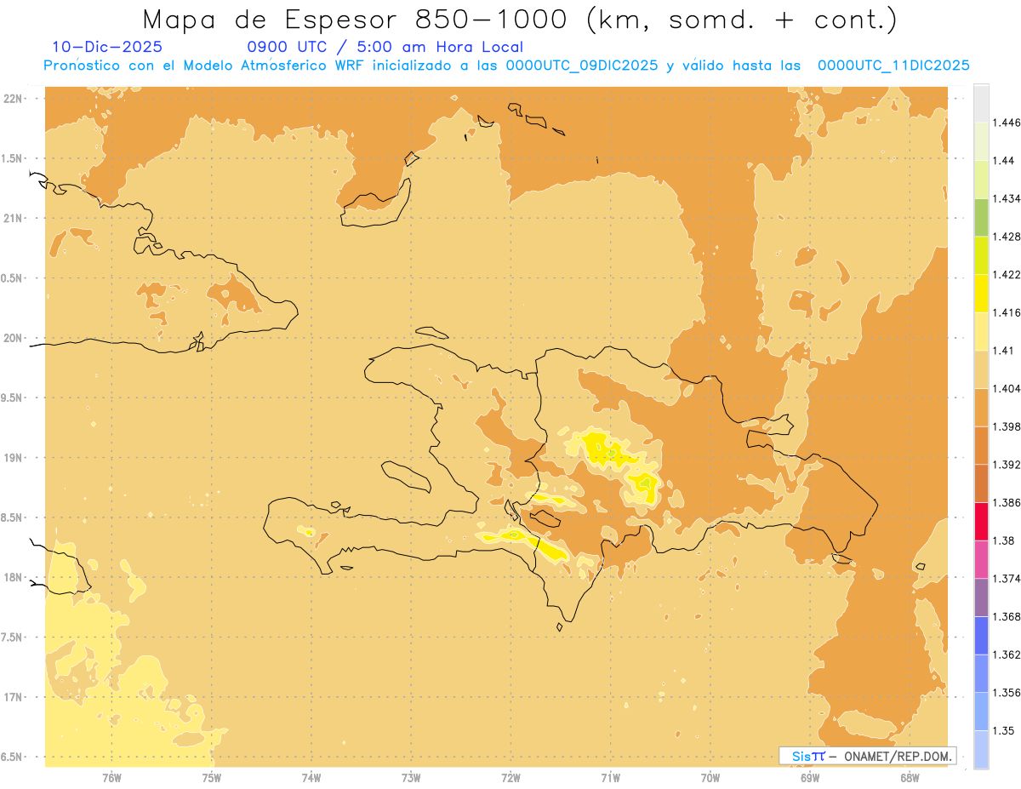Viewport: 1021px width, 789px height.
Task: Click the legend value 1.374
Action: click(x=1007, y=579)
